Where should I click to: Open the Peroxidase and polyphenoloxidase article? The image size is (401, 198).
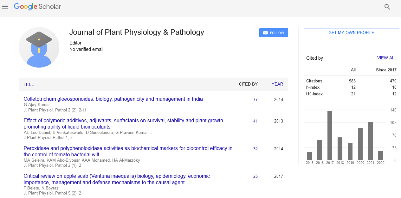tap(128, 152)
